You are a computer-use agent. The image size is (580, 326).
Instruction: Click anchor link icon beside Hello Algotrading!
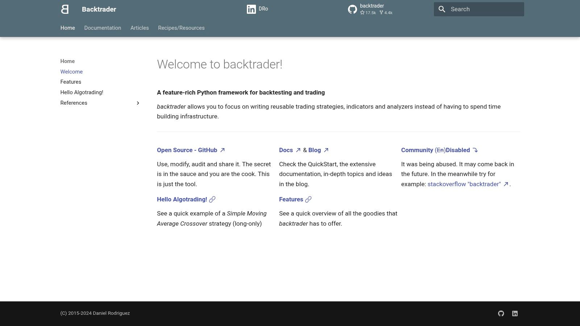pos(212,199)
